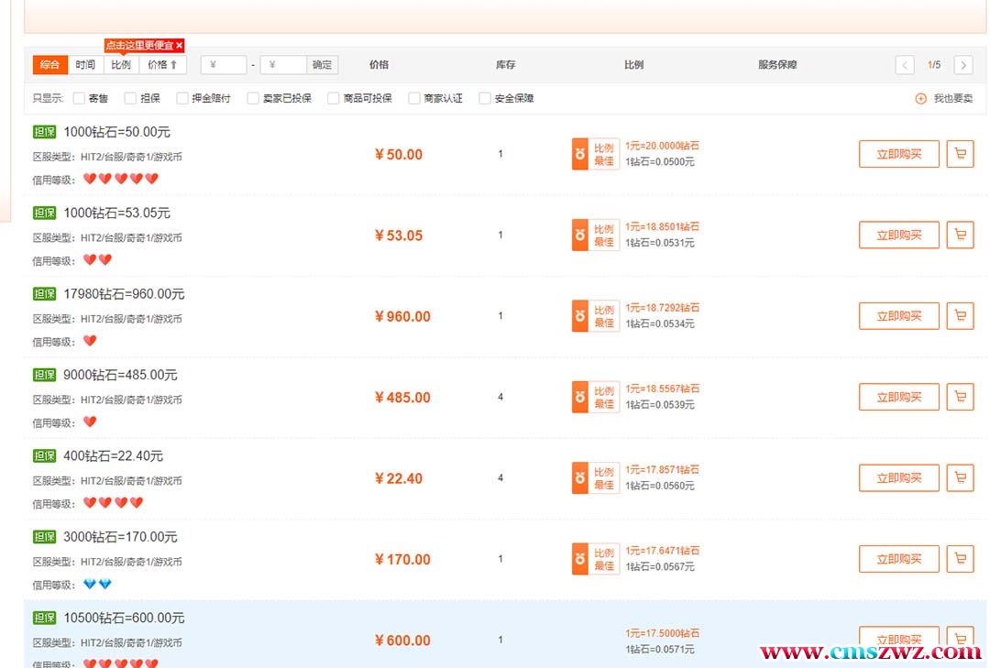Add the ¥22.40 listing to cart
The width and height of the screenshot is (990, 668).
[960, 477]
